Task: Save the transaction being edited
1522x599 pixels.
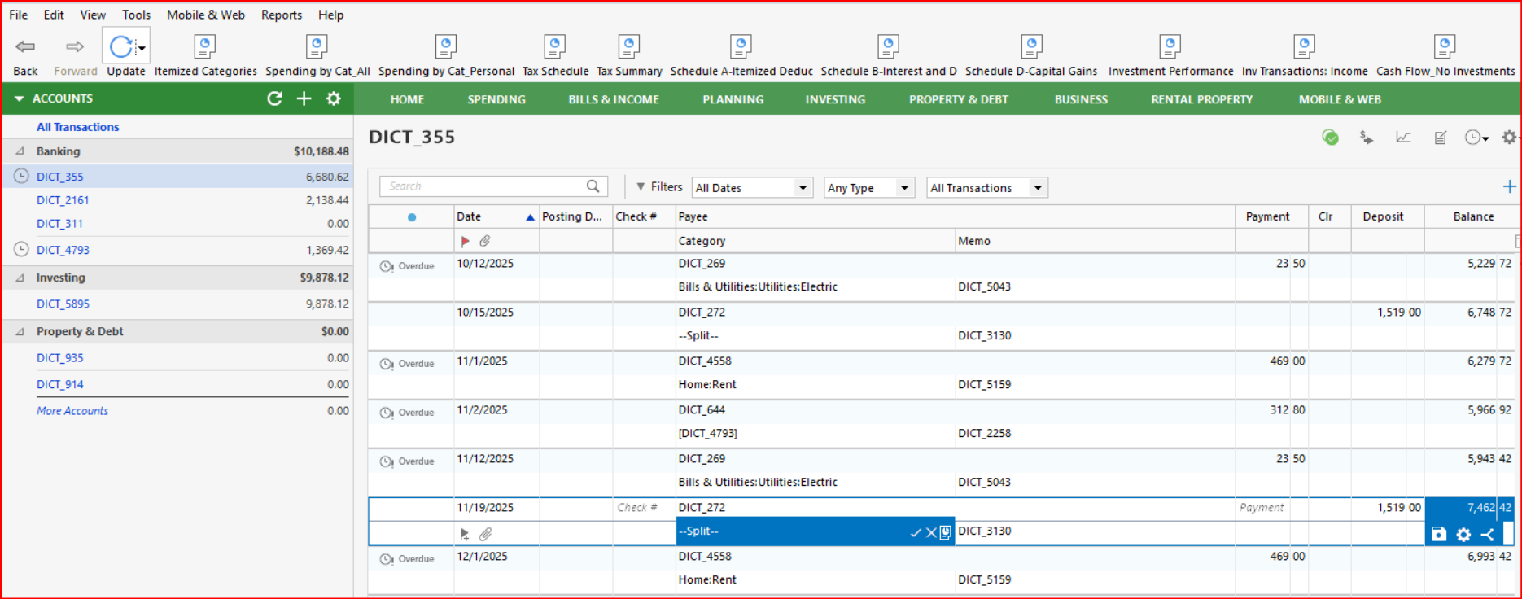Action: coord(1439,534)
